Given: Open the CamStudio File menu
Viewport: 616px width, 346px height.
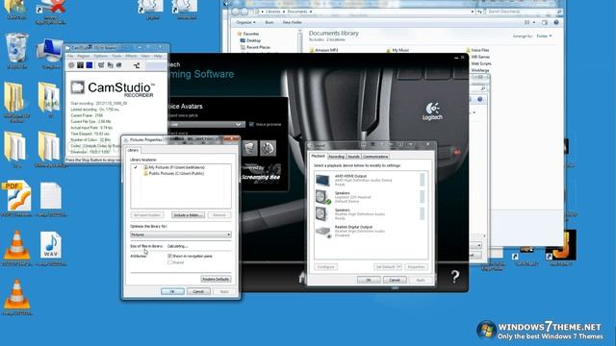Looking at the screenshot, I should (x=70, y=56).
